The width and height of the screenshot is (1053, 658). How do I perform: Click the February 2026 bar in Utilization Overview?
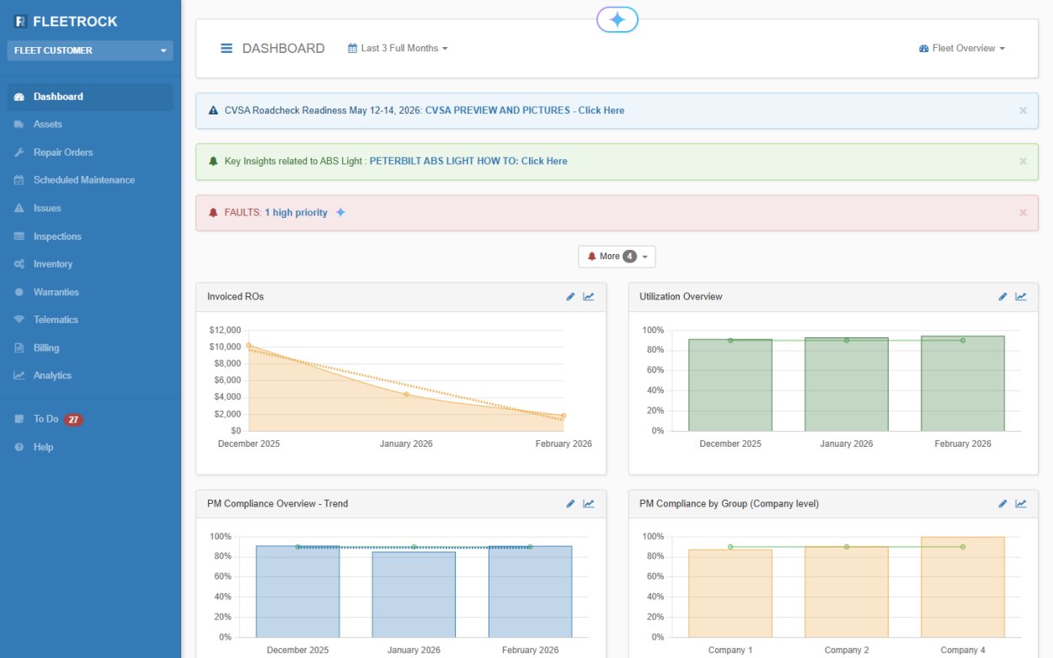962,384
